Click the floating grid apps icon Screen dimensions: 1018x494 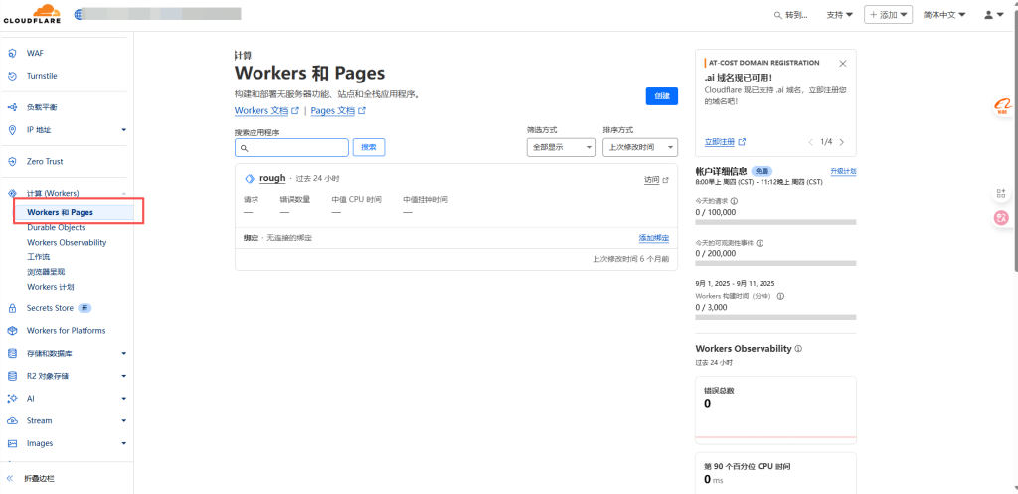click(x=1001, y=193)
